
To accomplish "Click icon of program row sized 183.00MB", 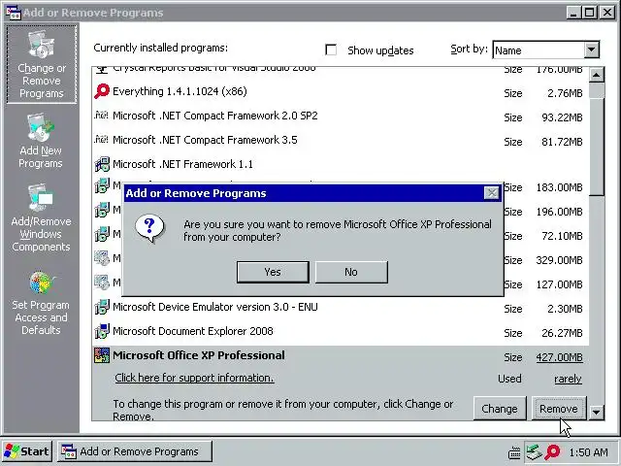I will pyautogui.click(x=102, y=185).
